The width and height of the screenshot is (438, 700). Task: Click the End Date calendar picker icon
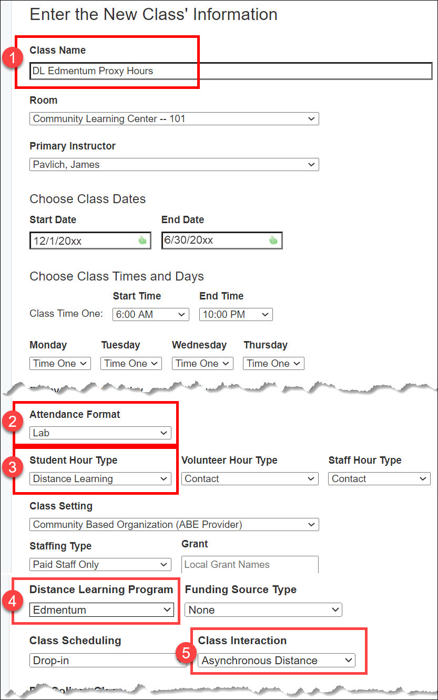click(273, 240)
